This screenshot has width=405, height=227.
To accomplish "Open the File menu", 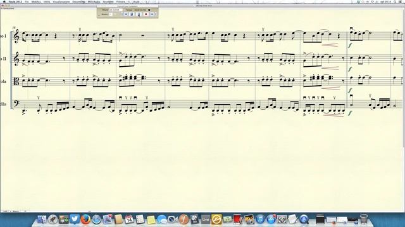I will tap(27, 1).
